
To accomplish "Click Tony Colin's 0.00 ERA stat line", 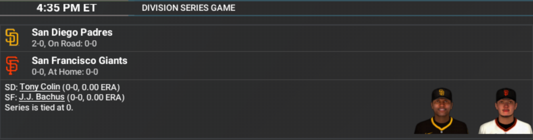I will pyautogui.click(x=91, y=87).
